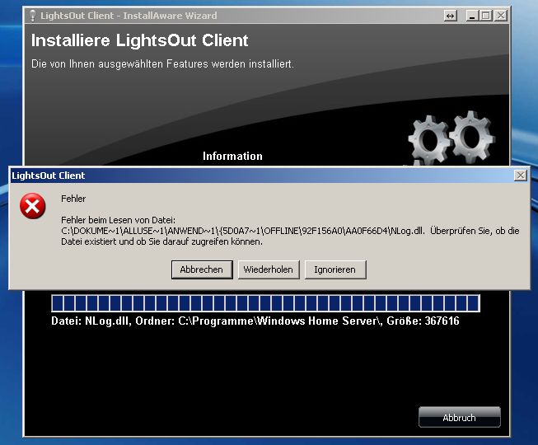
Task: Click Ignorieren to skip the error
Action: pos(335,269)
